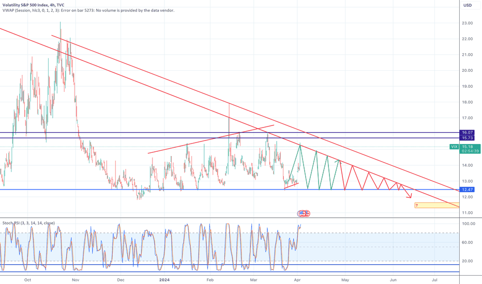The height and width of the screenshot is (284, 482).
Task: Click the Dec label on time axis
Action: point(121,280)
